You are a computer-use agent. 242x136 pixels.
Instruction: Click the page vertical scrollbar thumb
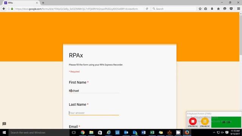[x=240, y=35]
